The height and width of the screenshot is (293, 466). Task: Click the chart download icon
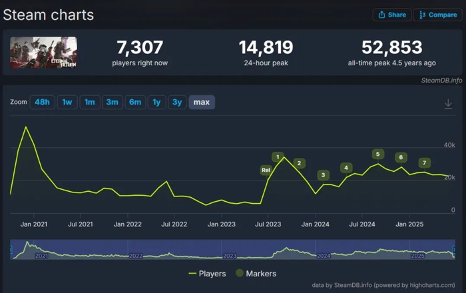click(448, 104)
